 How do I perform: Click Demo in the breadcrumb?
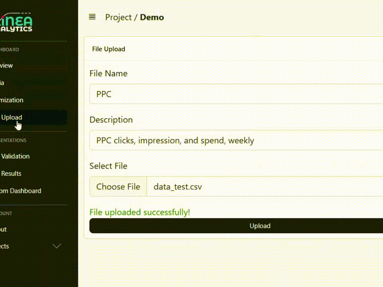(152, 17)
